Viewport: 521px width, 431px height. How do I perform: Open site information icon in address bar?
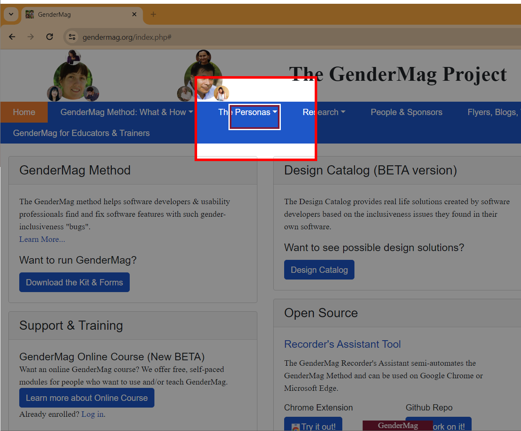[x=72, y=37]
